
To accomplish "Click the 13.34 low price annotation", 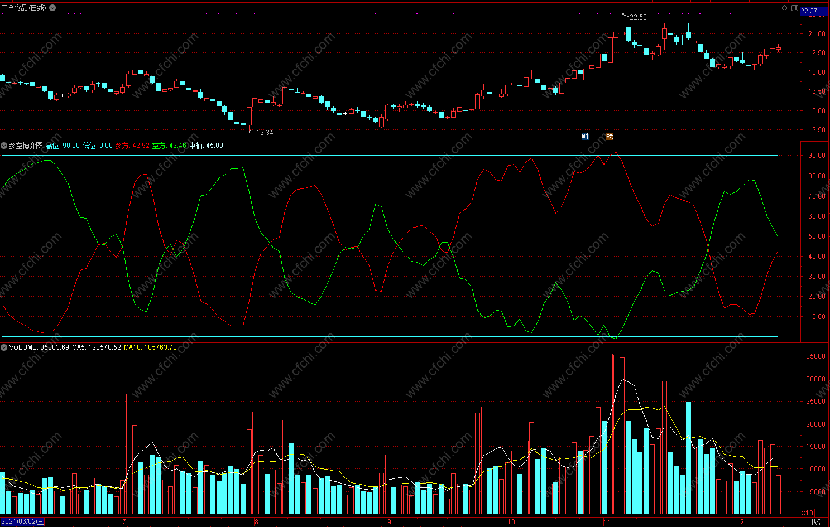I will tap(265, 132).
